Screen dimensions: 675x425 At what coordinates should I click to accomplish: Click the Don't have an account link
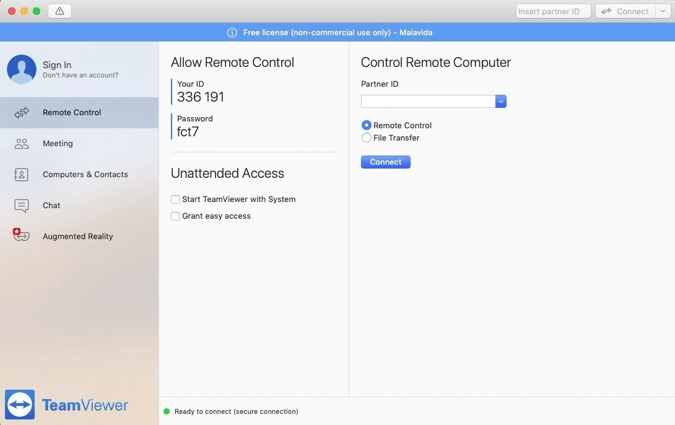81,76
